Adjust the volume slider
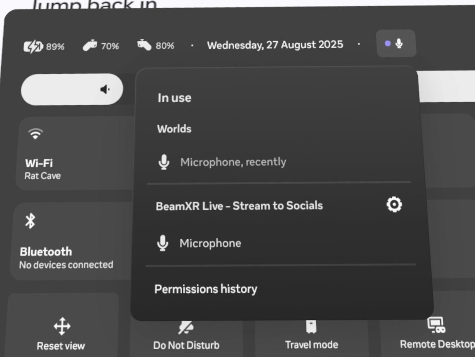This screenshot has height=357, width=475. (x=72, y=89)
